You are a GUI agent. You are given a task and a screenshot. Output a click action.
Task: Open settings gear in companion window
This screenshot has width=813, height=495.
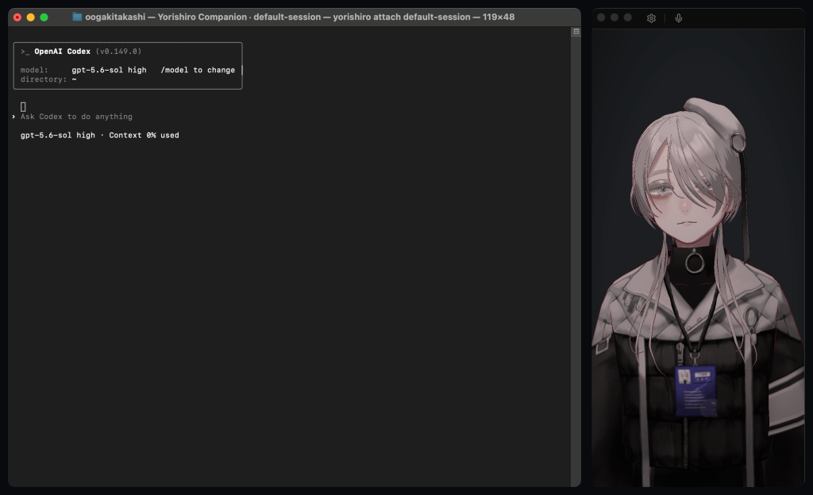tap(651, 18)
